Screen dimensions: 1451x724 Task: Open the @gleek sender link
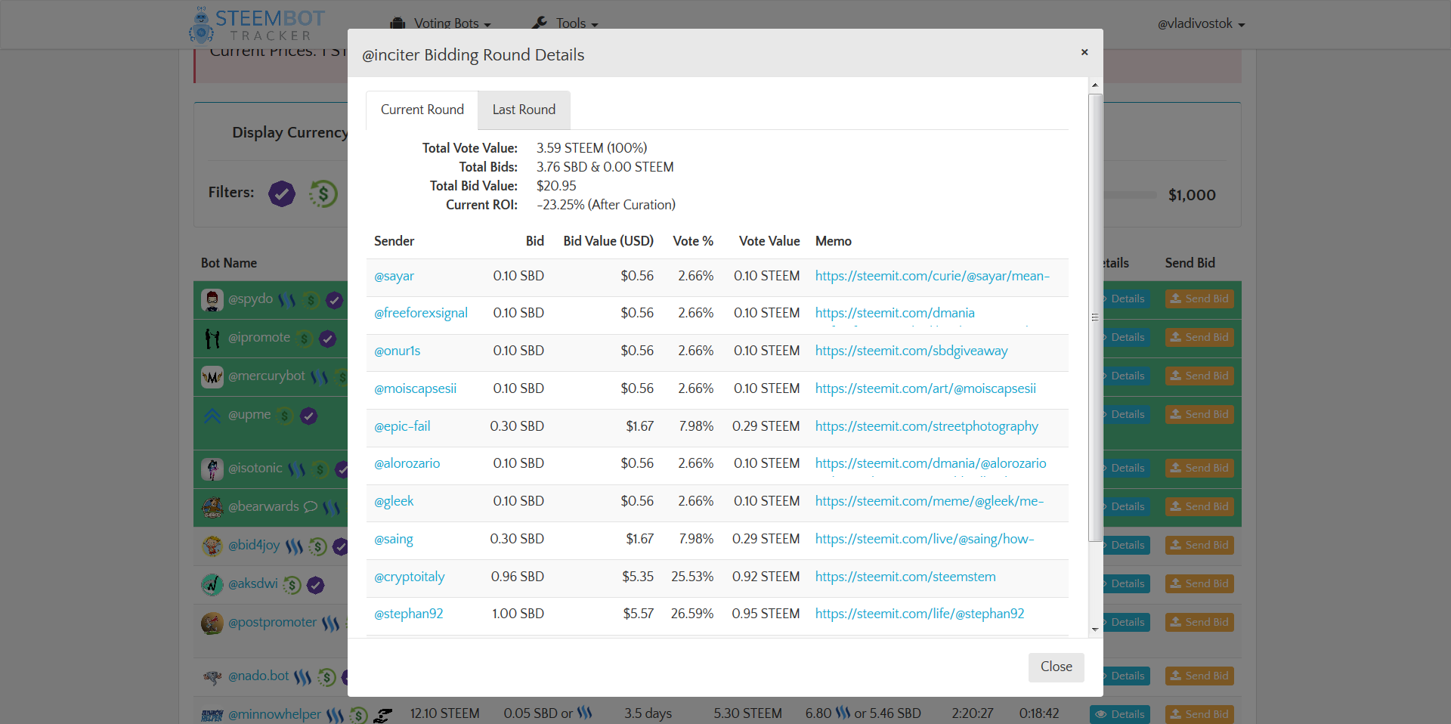[x=394, y=502]
